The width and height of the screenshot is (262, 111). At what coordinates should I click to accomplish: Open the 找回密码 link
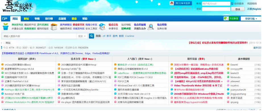click(252, 3)
